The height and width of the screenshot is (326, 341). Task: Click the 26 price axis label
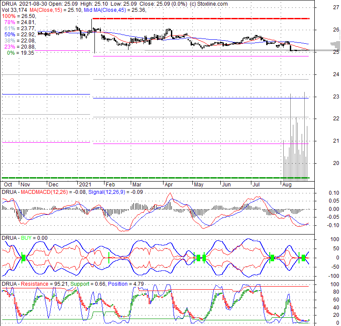(336, 30)
